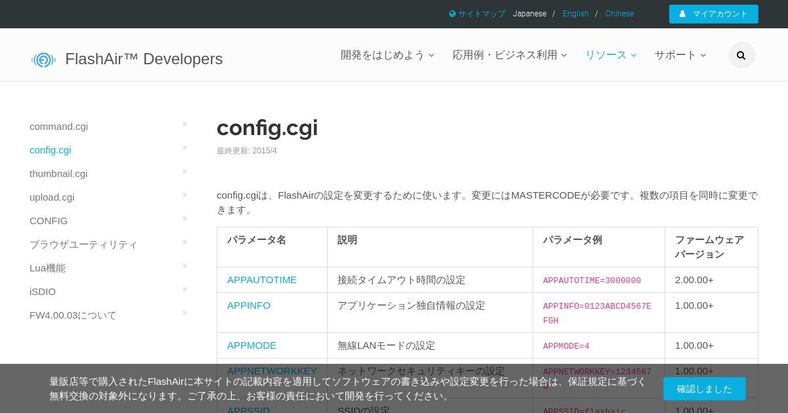Click the config.cgi page heading
This screenshot has width=788, height=413.
tap(267, 127)
